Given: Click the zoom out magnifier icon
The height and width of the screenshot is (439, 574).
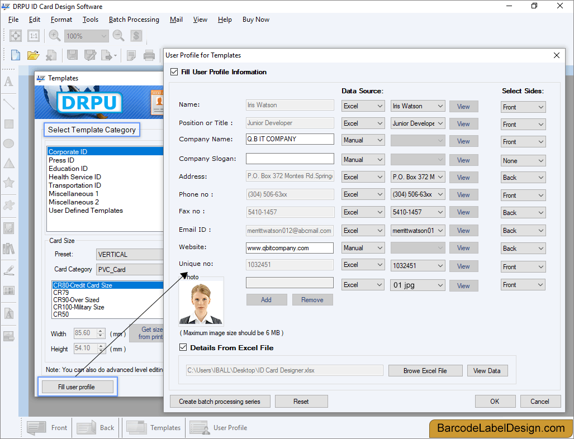Looking at the screenshot, I should click(118, 36).
